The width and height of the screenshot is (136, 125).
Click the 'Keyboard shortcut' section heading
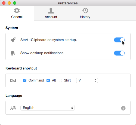21,68
